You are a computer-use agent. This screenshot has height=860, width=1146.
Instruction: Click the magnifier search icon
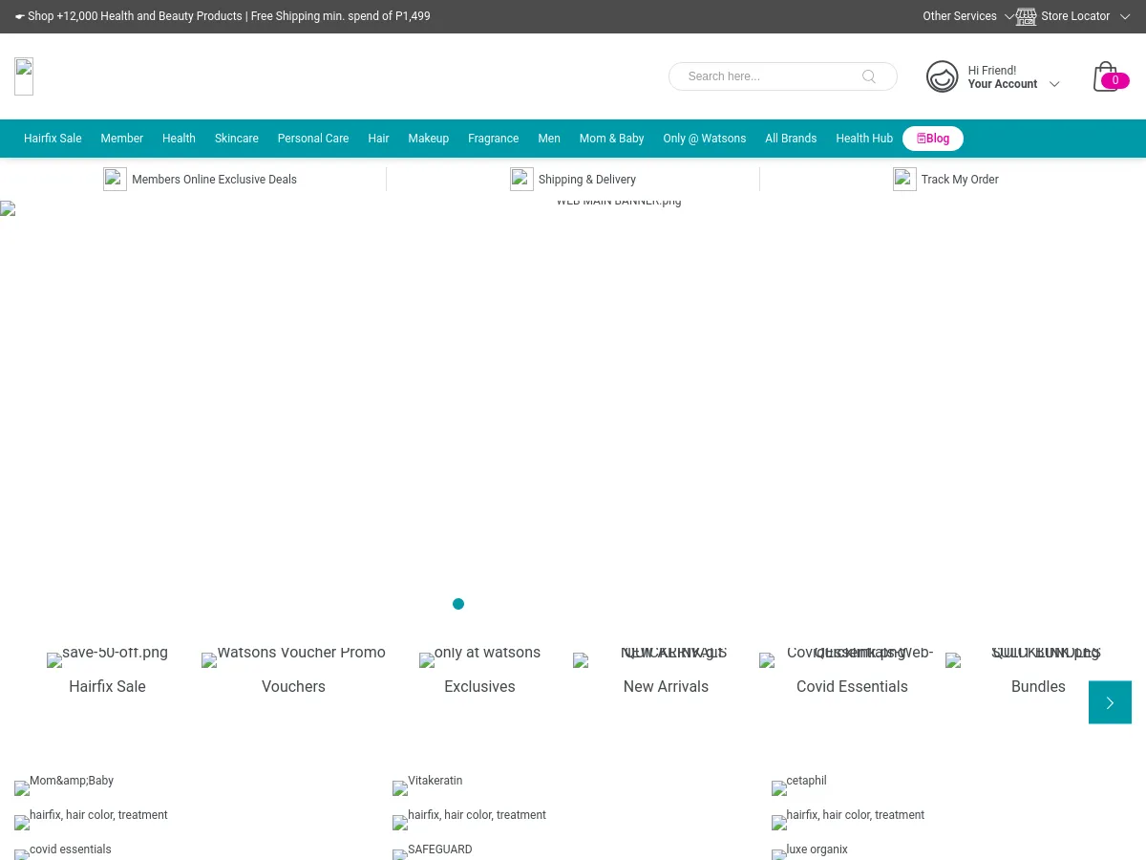point(869,76)
